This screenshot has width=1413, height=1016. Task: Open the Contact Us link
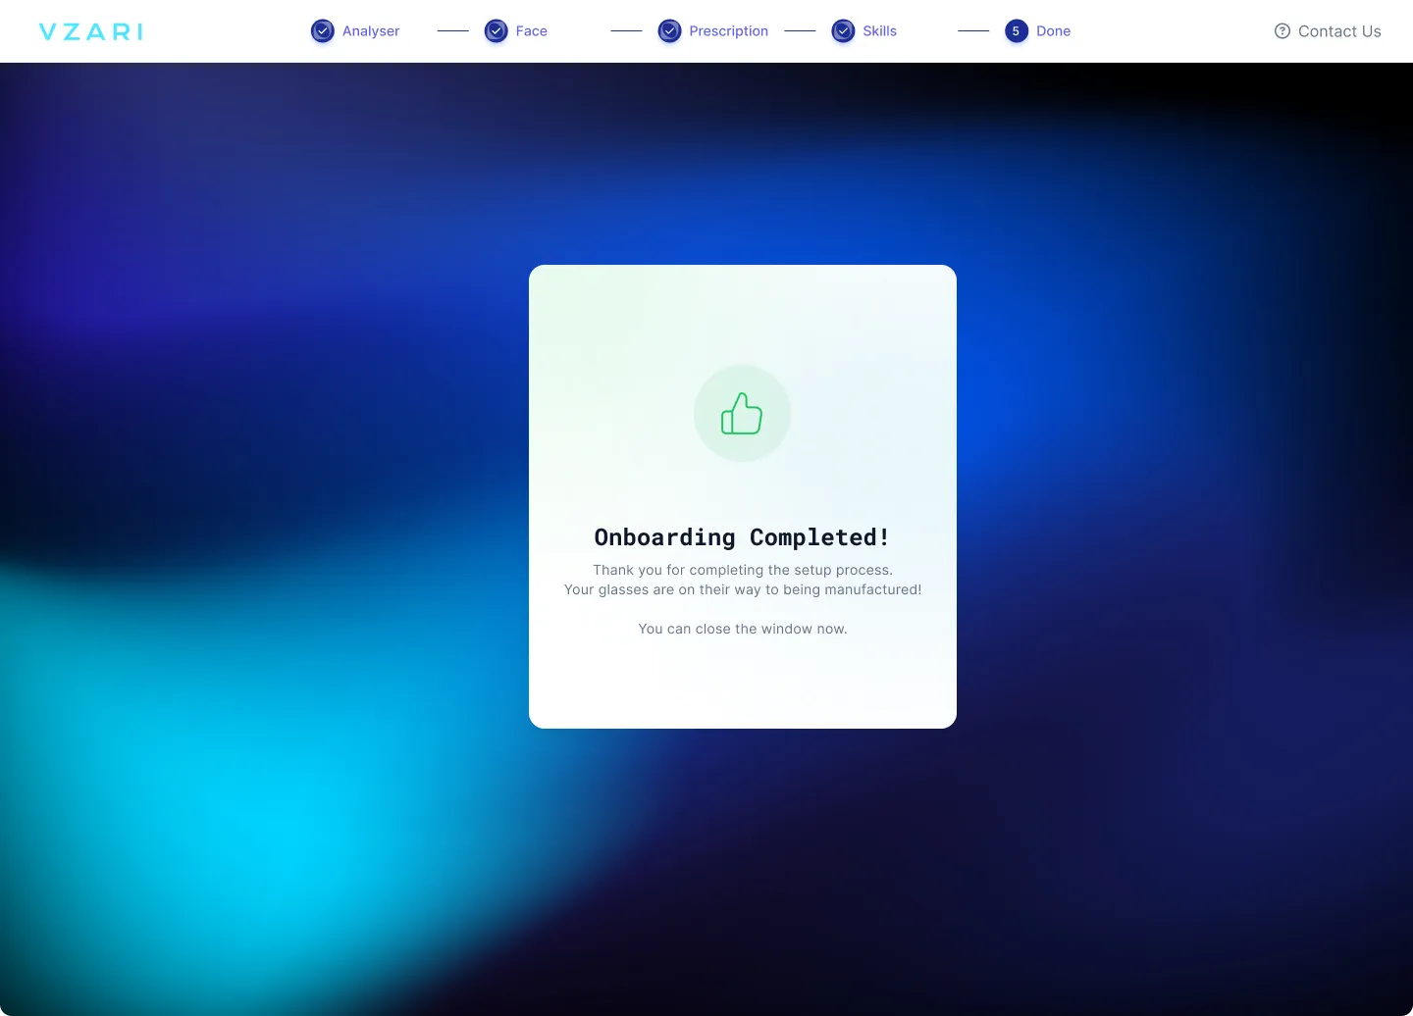(1328, 31)
